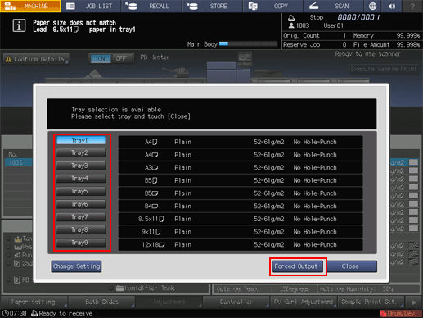Open the SCAN tab
The width and height of the screenshot is (423, 318).
point(334,6)
